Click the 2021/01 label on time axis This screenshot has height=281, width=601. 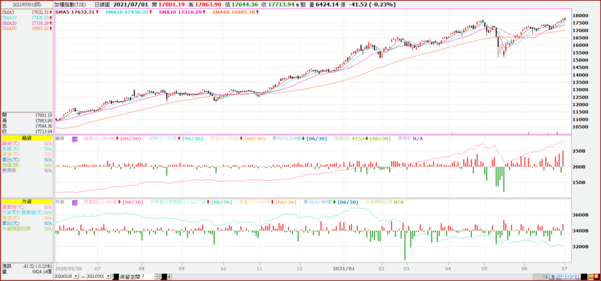coord(344,269)
